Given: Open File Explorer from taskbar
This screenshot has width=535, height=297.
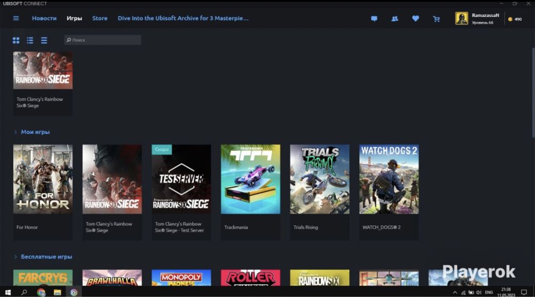Looking at the screenshot, I should [57, 292].
